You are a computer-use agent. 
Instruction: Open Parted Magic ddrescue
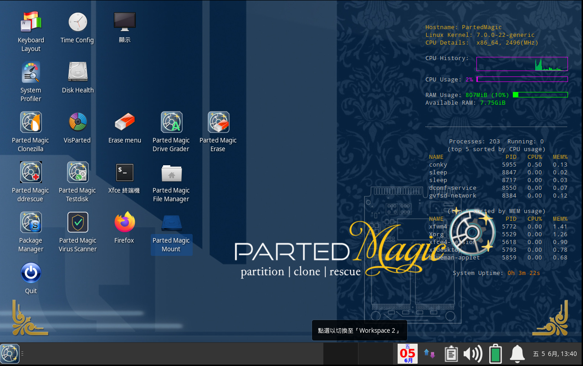(31, 172)
